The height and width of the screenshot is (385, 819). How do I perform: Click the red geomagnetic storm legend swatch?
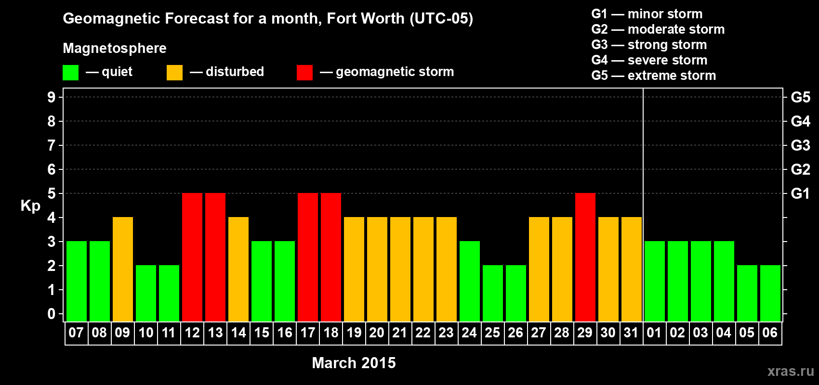tap(304, 73)
